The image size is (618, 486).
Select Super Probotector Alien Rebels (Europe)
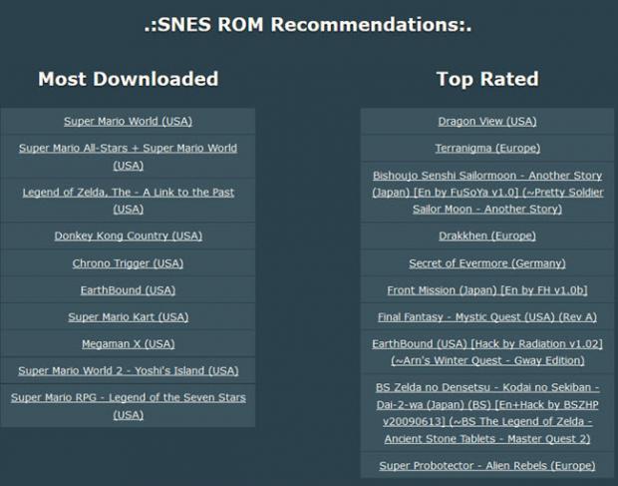coord(487,466)
